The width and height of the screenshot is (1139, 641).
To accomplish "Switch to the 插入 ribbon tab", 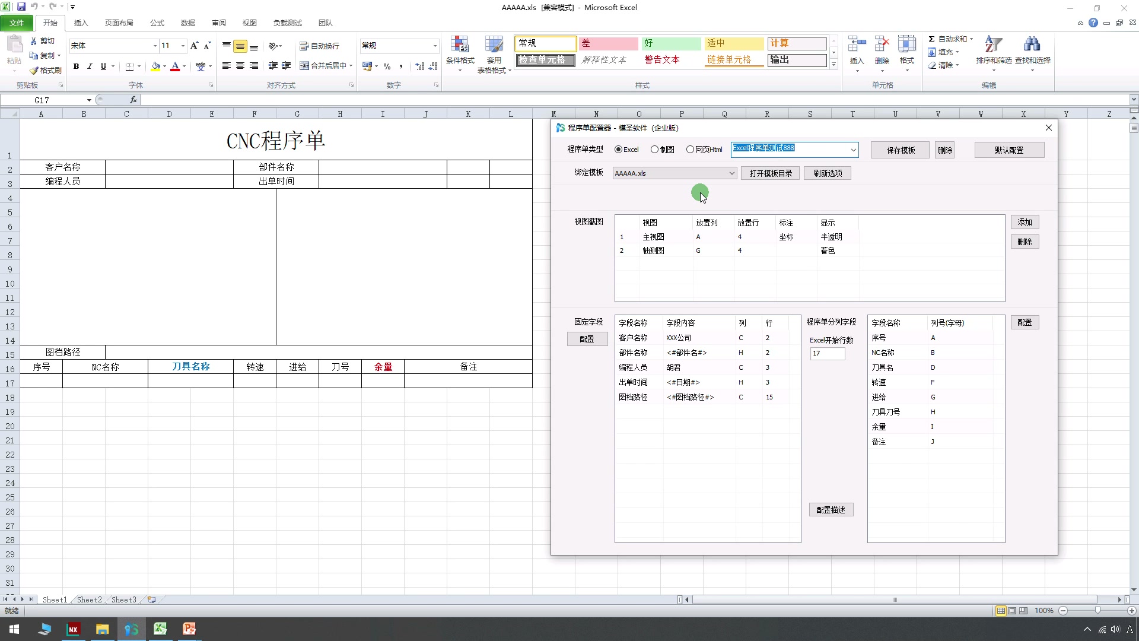I will point(81,23).
